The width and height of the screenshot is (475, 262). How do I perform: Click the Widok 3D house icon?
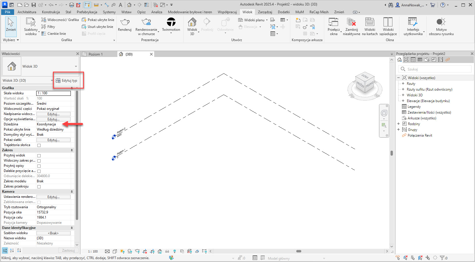click(x=192, y=22)
